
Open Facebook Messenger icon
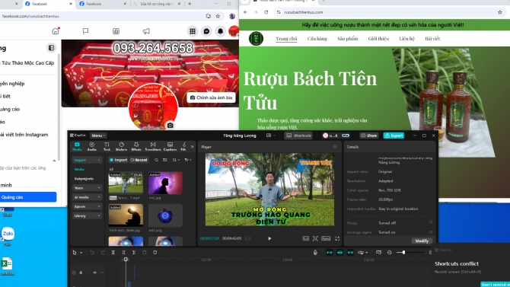pyautogui.click(x=206, y=31)
